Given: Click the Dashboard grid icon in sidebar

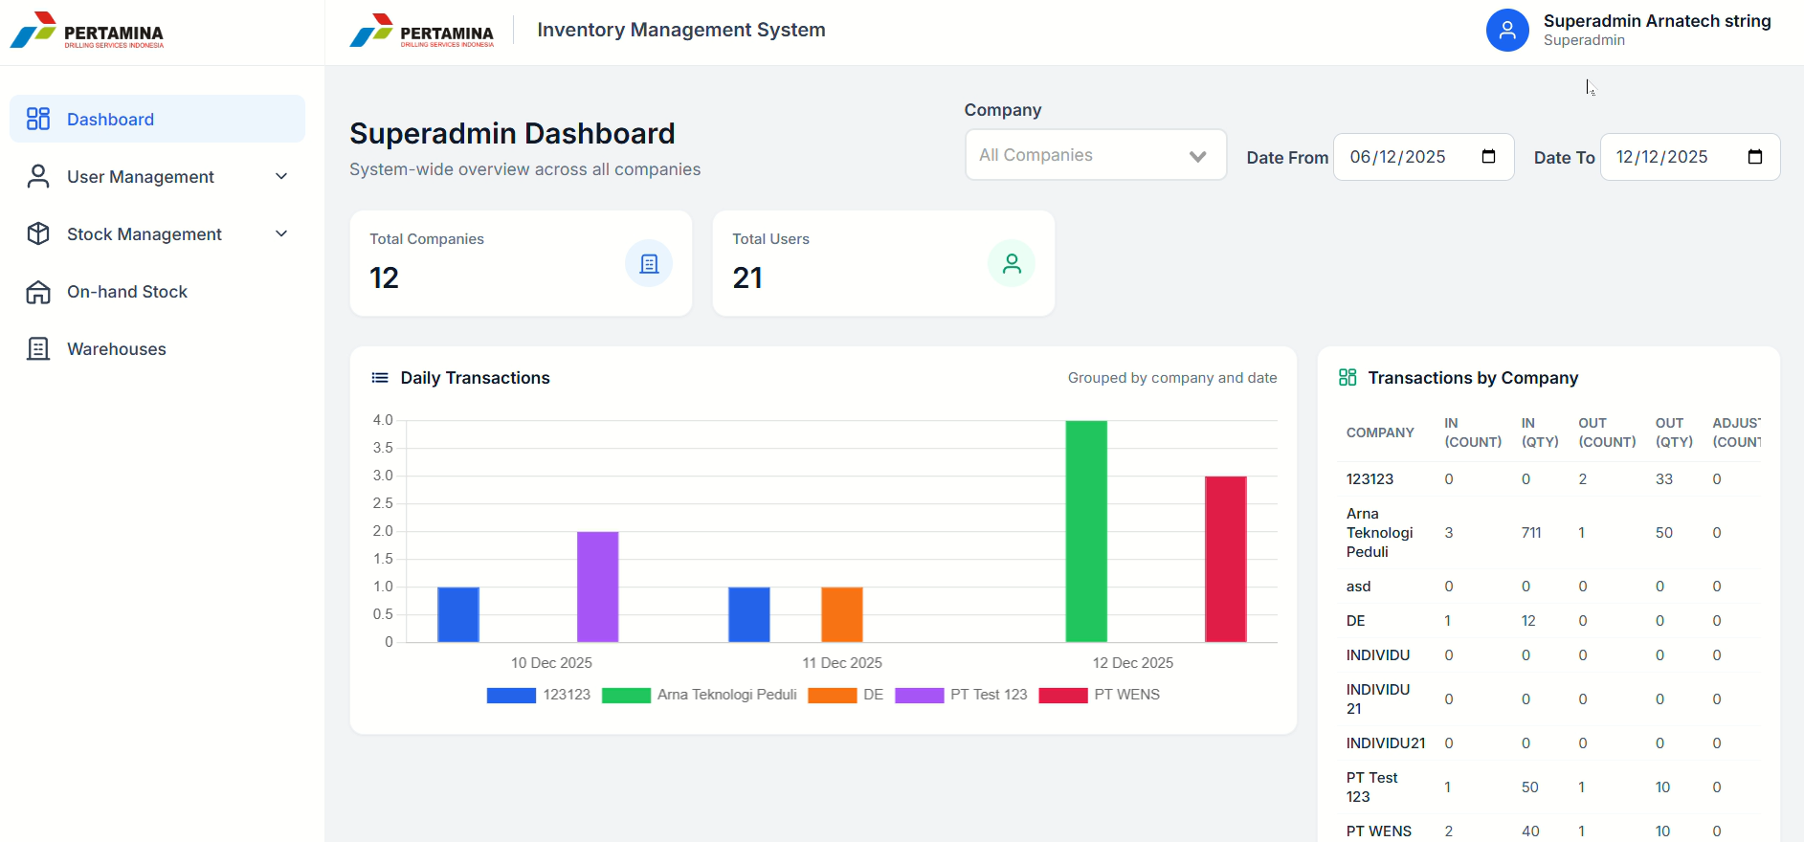Looking at the screenshot, I should 38,119.
